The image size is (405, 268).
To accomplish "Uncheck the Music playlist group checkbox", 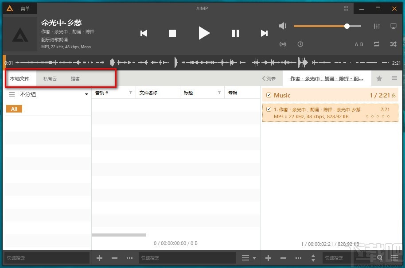I will (x=268, y=95).
